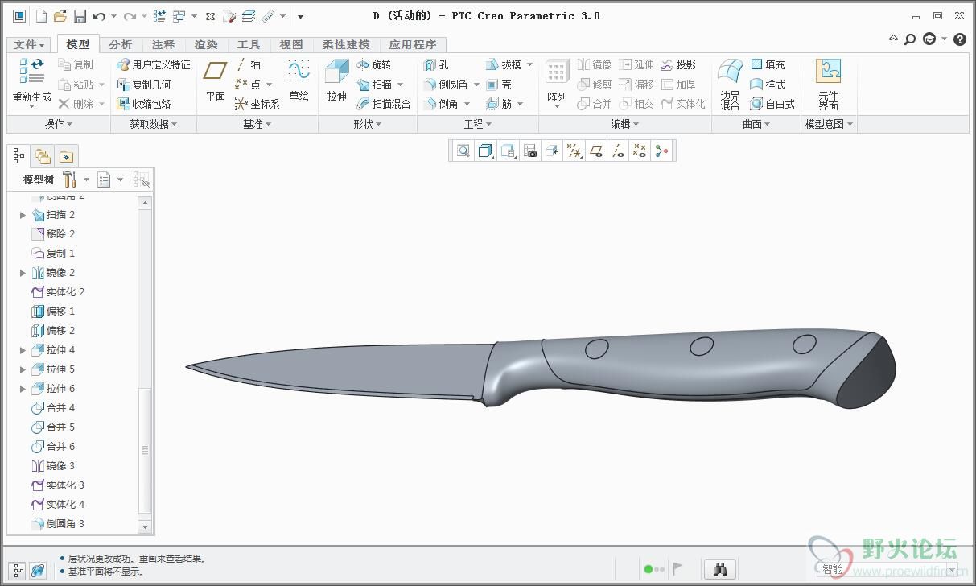Viewport: 976px width, 586px height.
Task: Open the 编辑 group dropdown
Action: [x=625, y=124]
